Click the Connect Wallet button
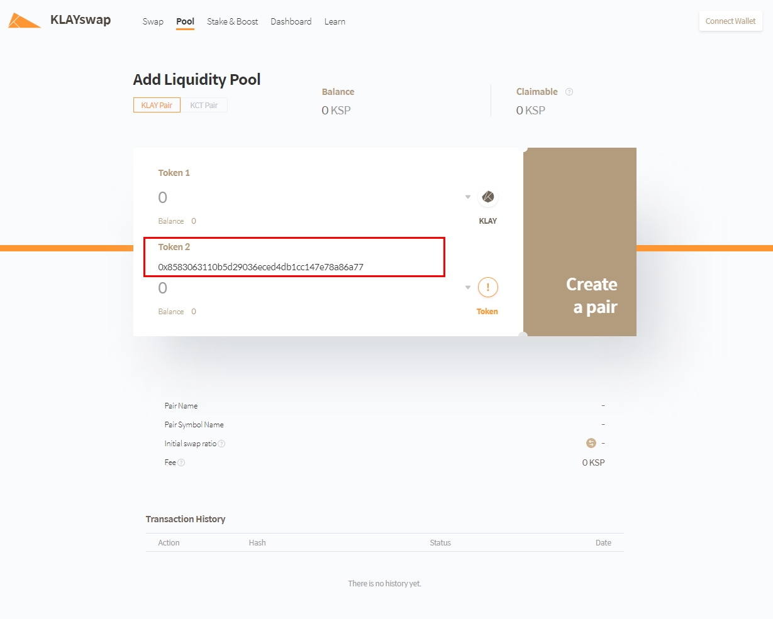Viewport: 773px width, 619px height. tap(730, 21)
